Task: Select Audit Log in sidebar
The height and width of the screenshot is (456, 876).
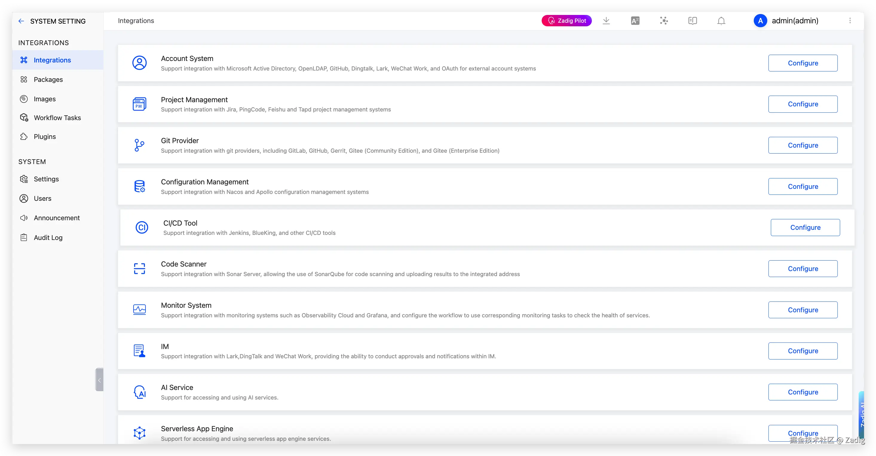Action: click(48, 238)
